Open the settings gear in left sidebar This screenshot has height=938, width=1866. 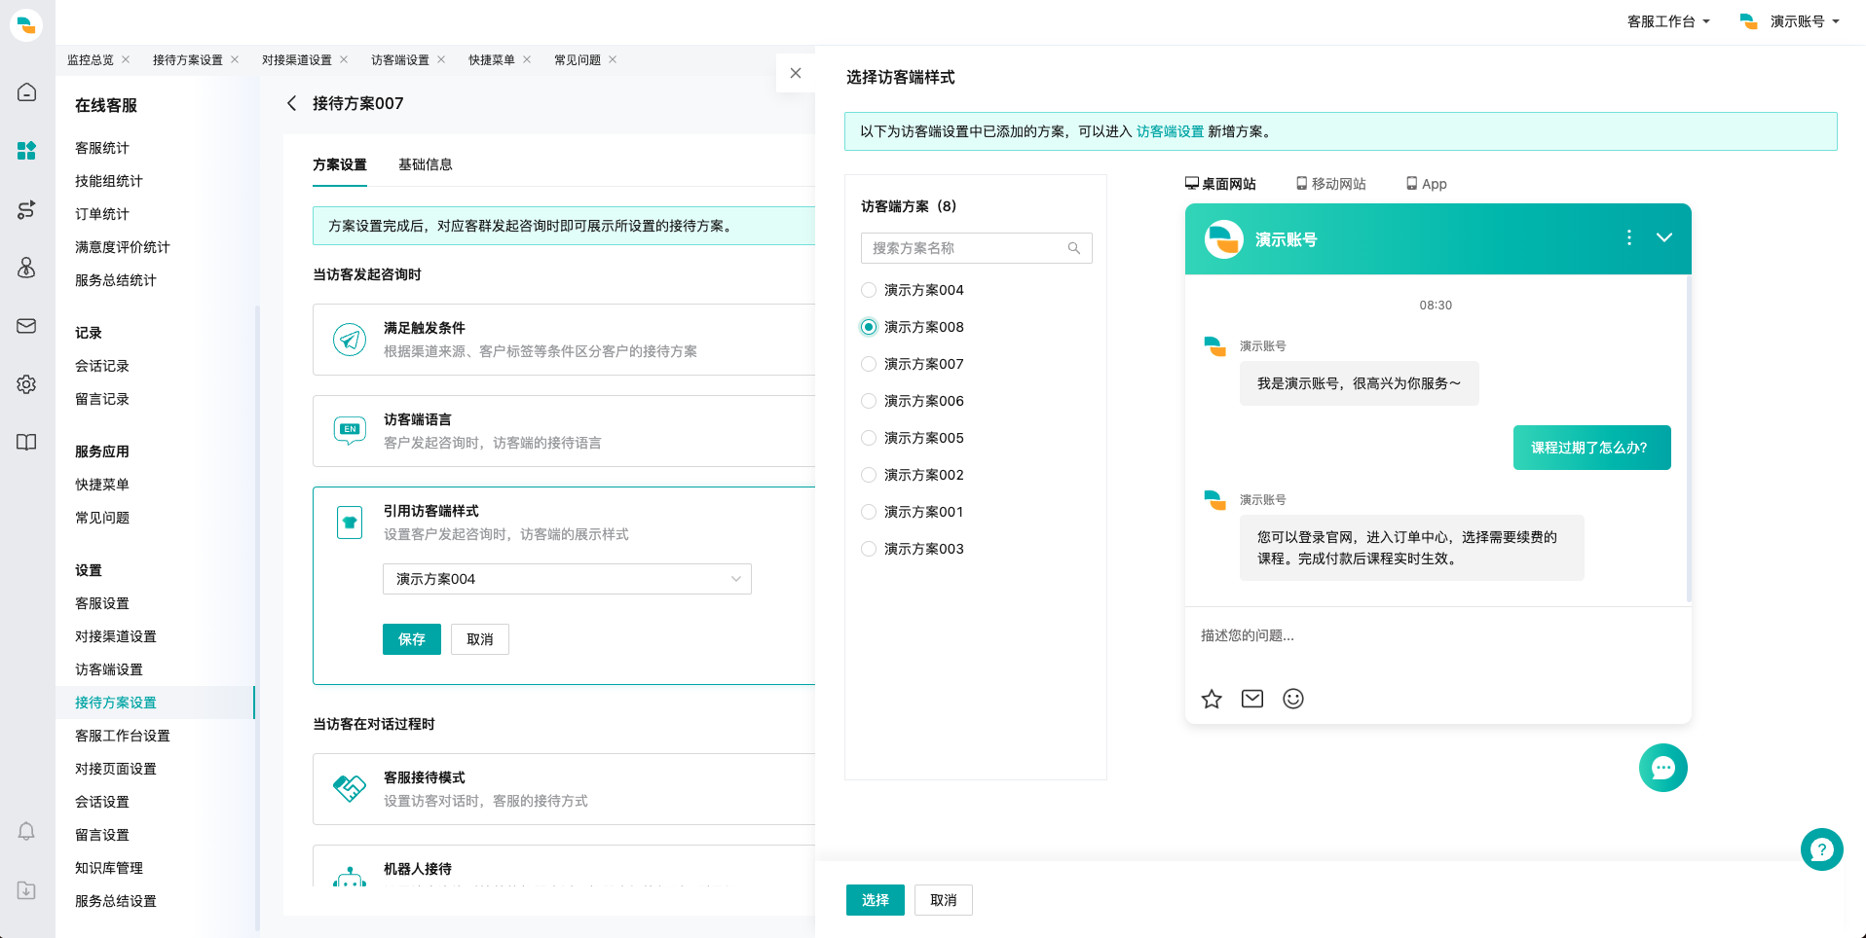26,384
